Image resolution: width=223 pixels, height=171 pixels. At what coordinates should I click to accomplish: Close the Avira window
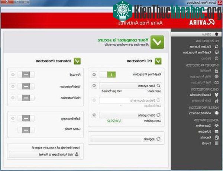[x=7, y=2]
